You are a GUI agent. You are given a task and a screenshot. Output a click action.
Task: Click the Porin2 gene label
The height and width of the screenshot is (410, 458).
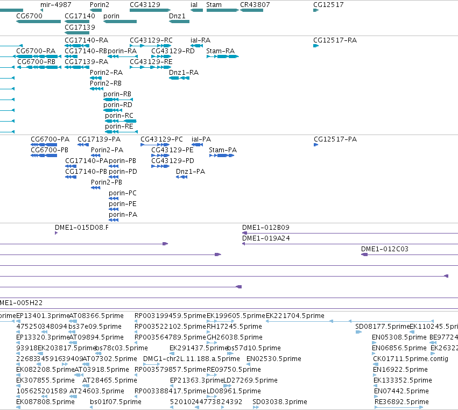(100, 5)
